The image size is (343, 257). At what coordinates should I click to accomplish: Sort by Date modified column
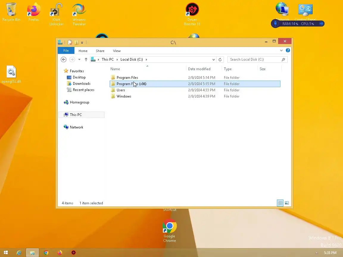(x=204, y=69)
